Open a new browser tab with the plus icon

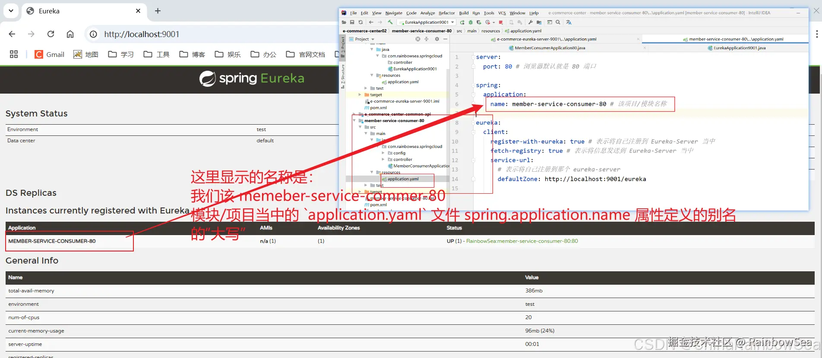tap(158, 11)
